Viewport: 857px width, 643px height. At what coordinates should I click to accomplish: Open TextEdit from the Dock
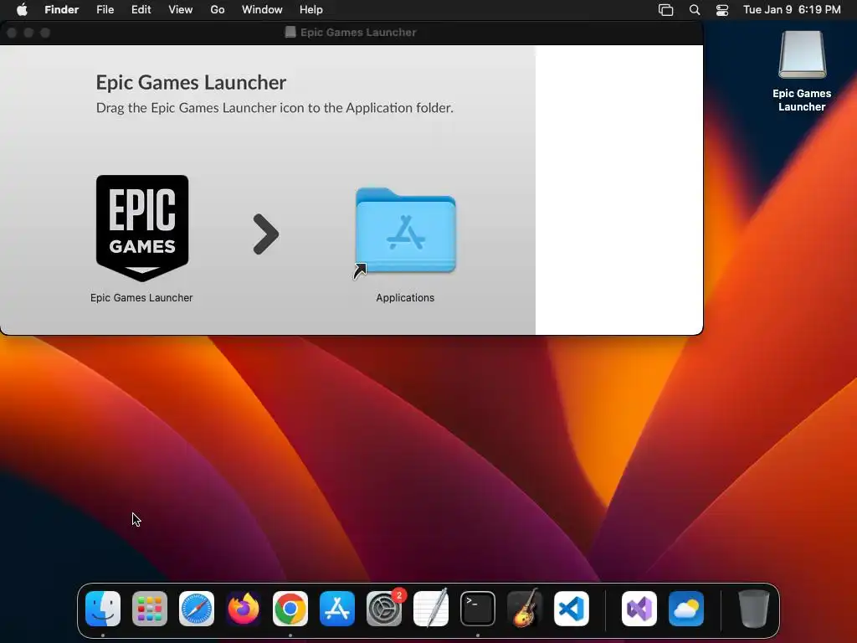coord(431,609)
